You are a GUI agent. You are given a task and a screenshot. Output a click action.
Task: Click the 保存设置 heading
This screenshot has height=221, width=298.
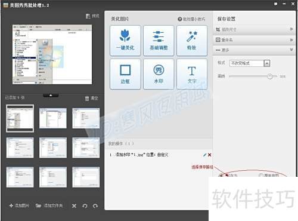click(x=226, y=19)
